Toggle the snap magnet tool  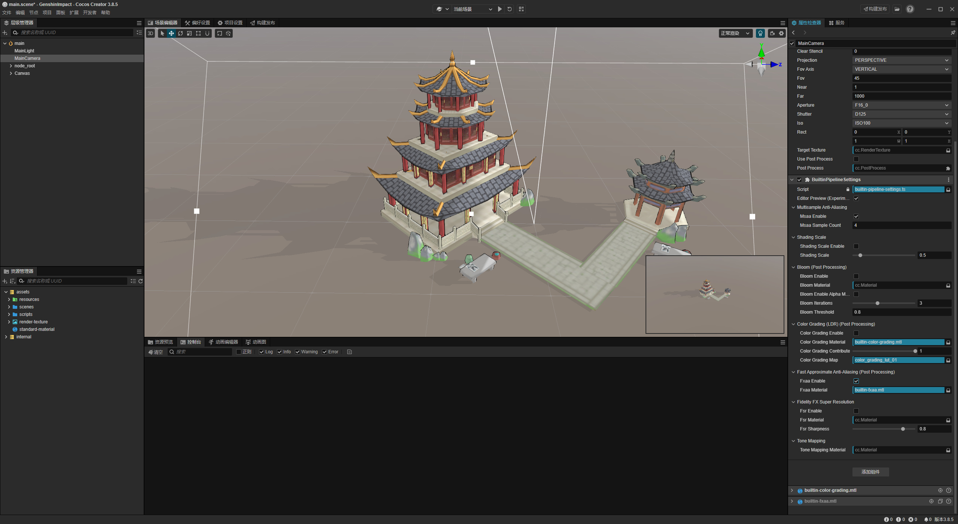207,33
